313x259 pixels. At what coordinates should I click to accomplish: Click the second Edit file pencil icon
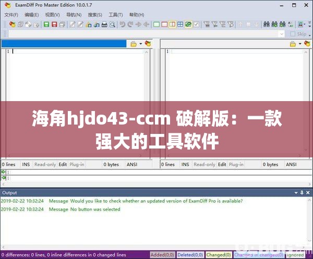click(x=80, y=24)
